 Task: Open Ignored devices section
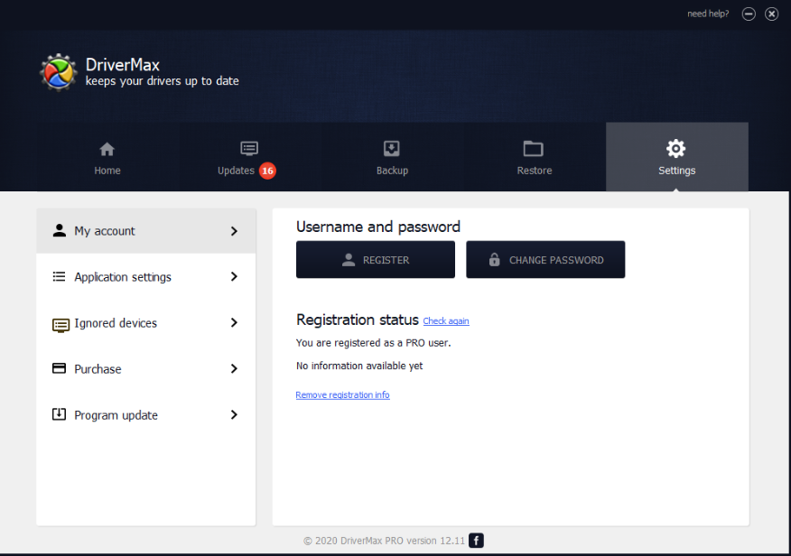[x=145, y=322]
